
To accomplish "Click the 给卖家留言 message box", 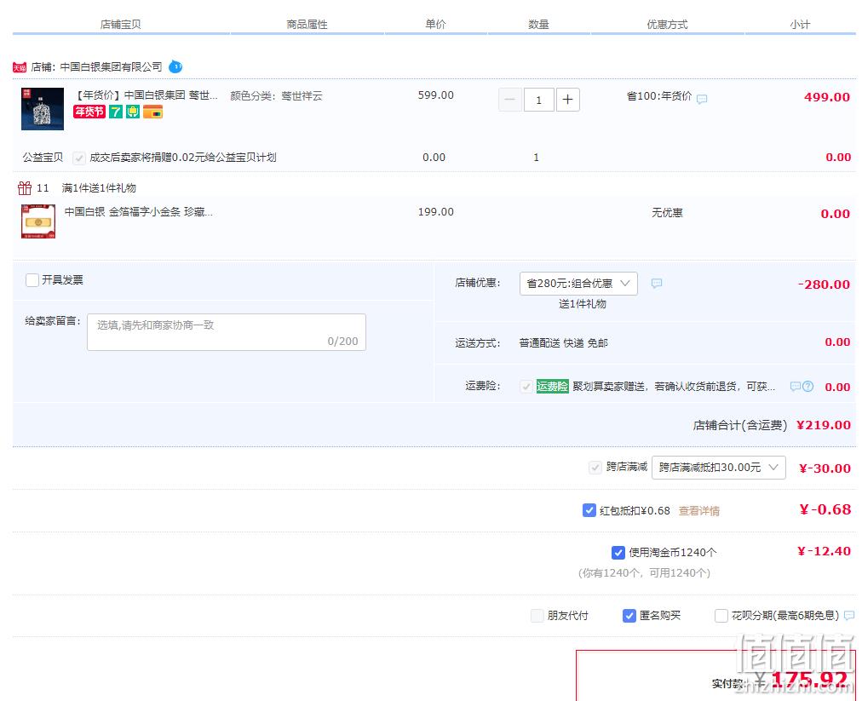I will (227, 332).
